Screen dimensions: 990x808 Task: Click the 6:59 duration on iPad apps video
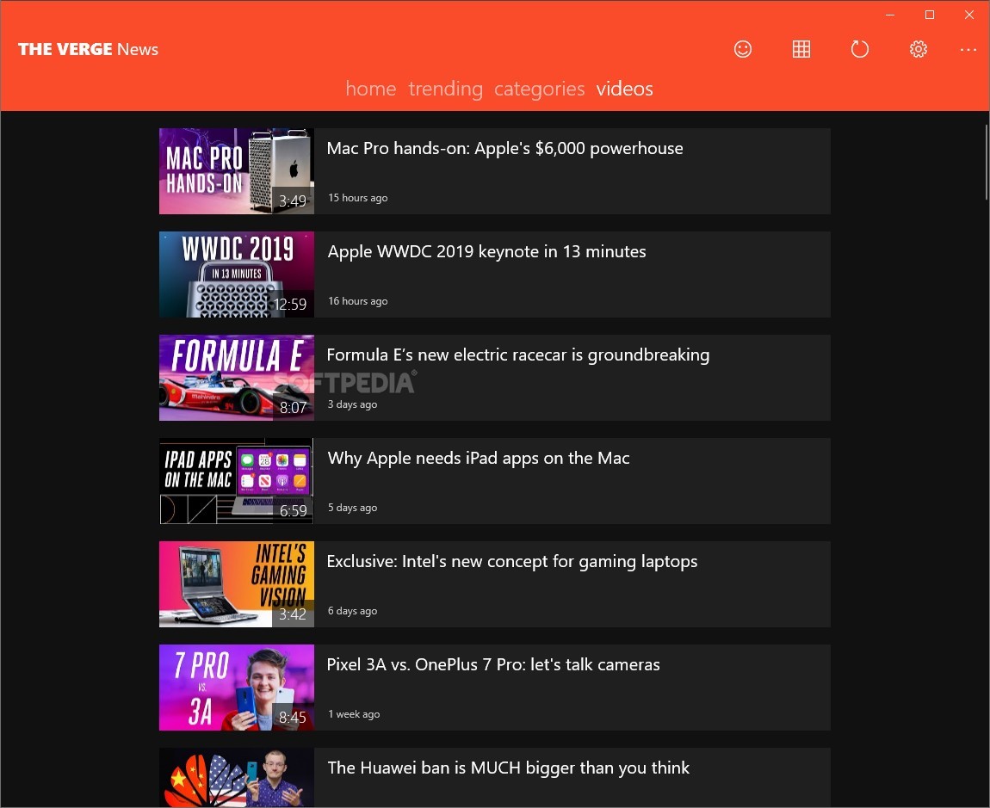[x=293, y=510]
